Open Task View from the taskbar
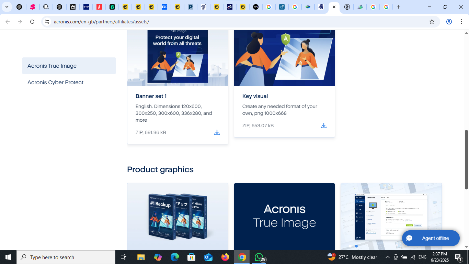This screenshot has width=469, height=264. click(124, 257)
